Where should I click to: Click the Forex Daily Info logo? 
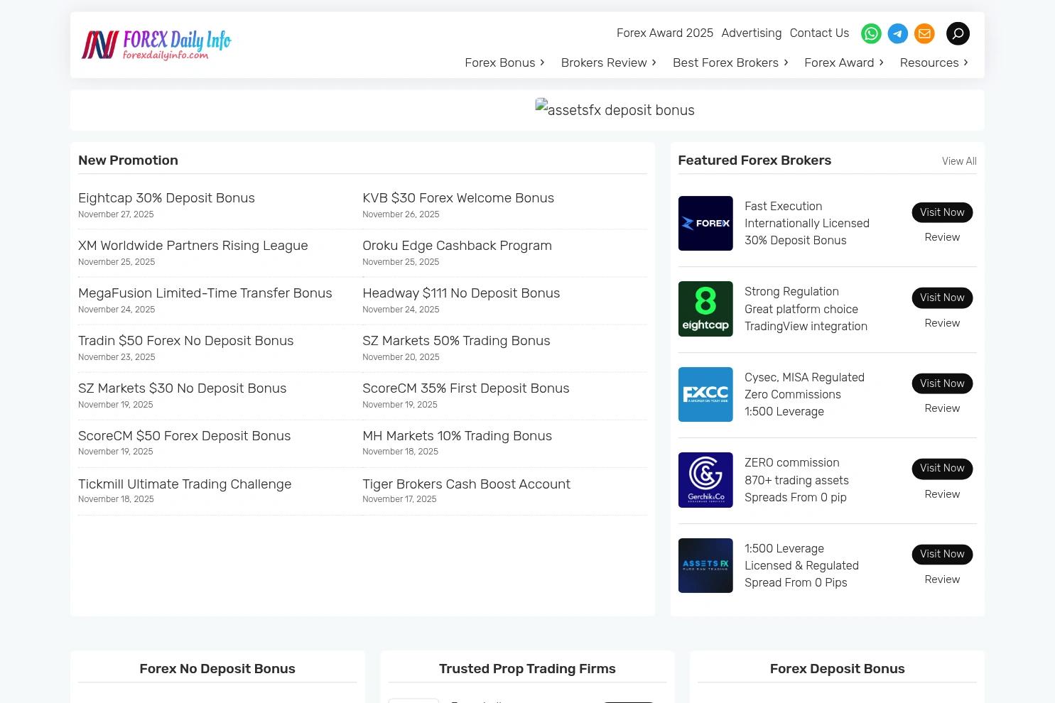(x=156, y=44)
